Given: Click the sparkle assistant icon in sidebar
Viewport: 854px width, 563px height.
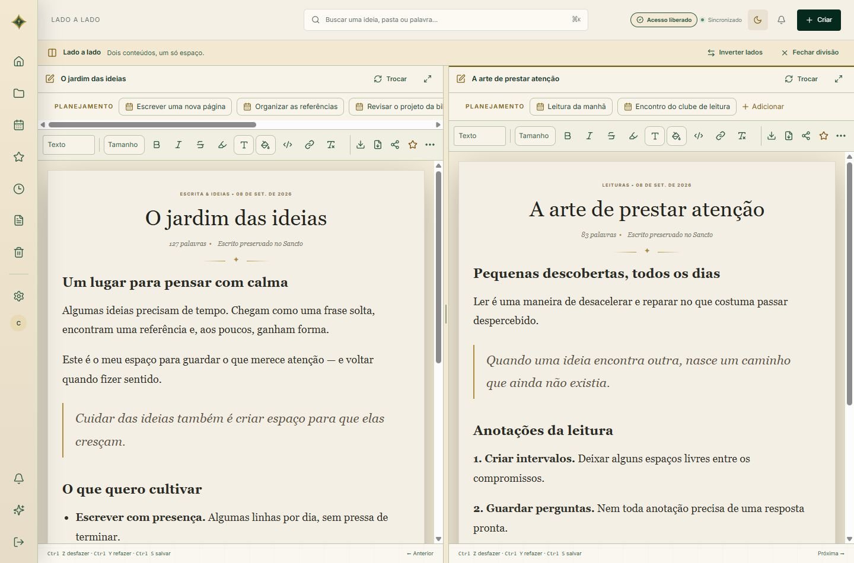Looking at the screenshot, I should [x=19, y=510].
